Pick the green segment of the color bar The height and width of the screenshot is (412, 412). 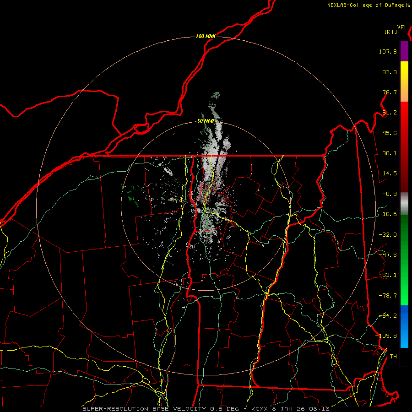coord(404,260)
